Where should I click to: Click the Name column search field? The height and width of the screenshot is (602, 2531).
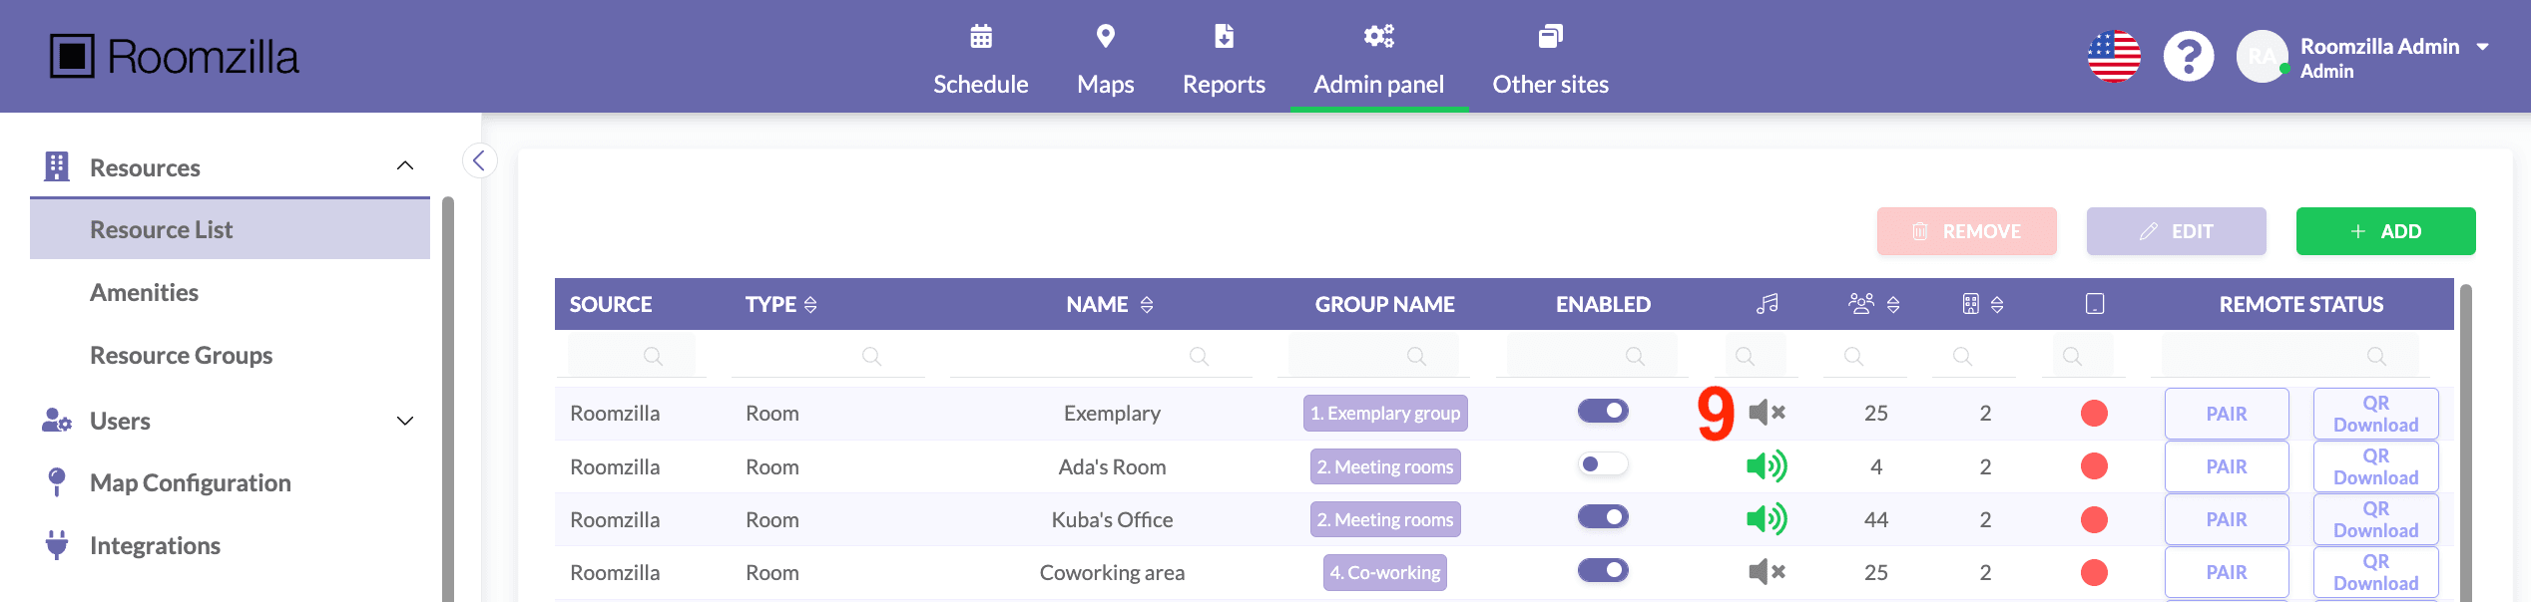1100,356
